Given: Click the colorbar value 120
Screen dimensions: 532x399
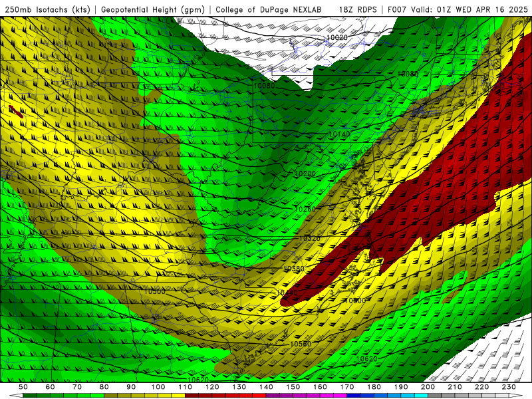Looking at the screenshot, I should tap(212, 387).
